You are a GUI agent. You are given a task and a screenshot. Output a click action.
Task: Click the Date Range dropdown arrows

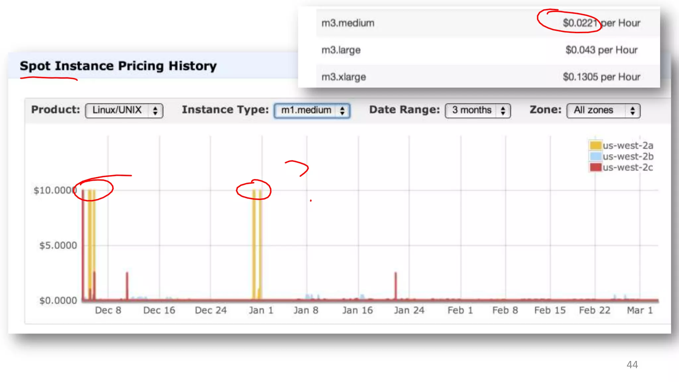[503, 111]
